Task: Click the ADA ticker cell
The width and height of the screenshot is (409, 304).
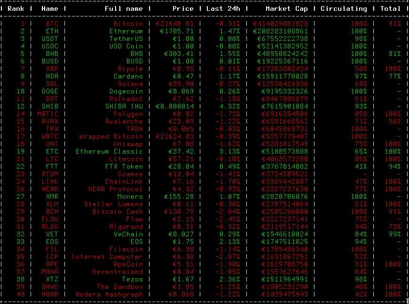Action: pyautogui.click(x=52, y=77)
